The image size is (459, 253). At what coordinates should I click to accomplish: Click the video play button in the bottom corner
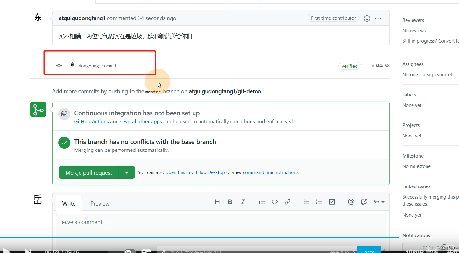tap(6, 250)
